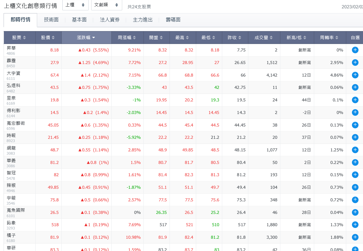Add 網龍 to watchlist with plus icon
Viewport: 363px width, 251px height.
click(x=355, y=150)
